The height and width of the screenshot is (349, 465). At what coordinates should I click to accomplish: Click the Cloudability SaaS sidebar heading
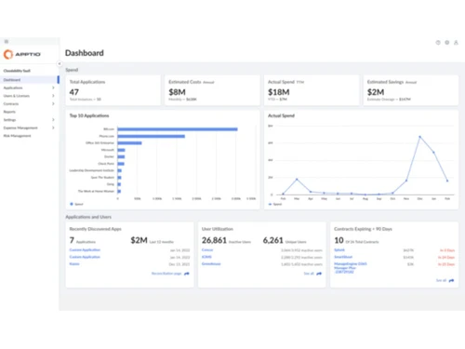coord(17,71)
